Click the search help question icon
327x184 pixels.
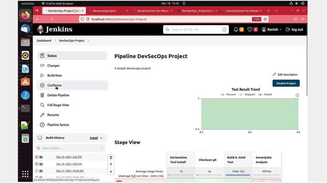(224, 30)
